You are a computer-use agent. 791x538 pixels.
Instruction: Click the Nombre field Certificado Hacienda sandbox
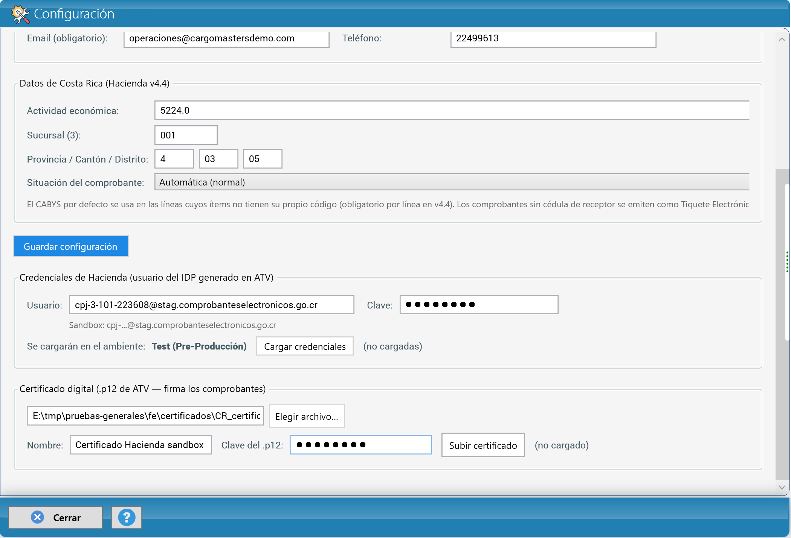click(140, 445)
